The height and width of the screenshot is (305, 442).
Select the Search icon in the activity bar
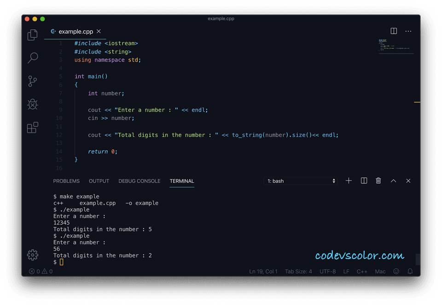click(32, 58)
